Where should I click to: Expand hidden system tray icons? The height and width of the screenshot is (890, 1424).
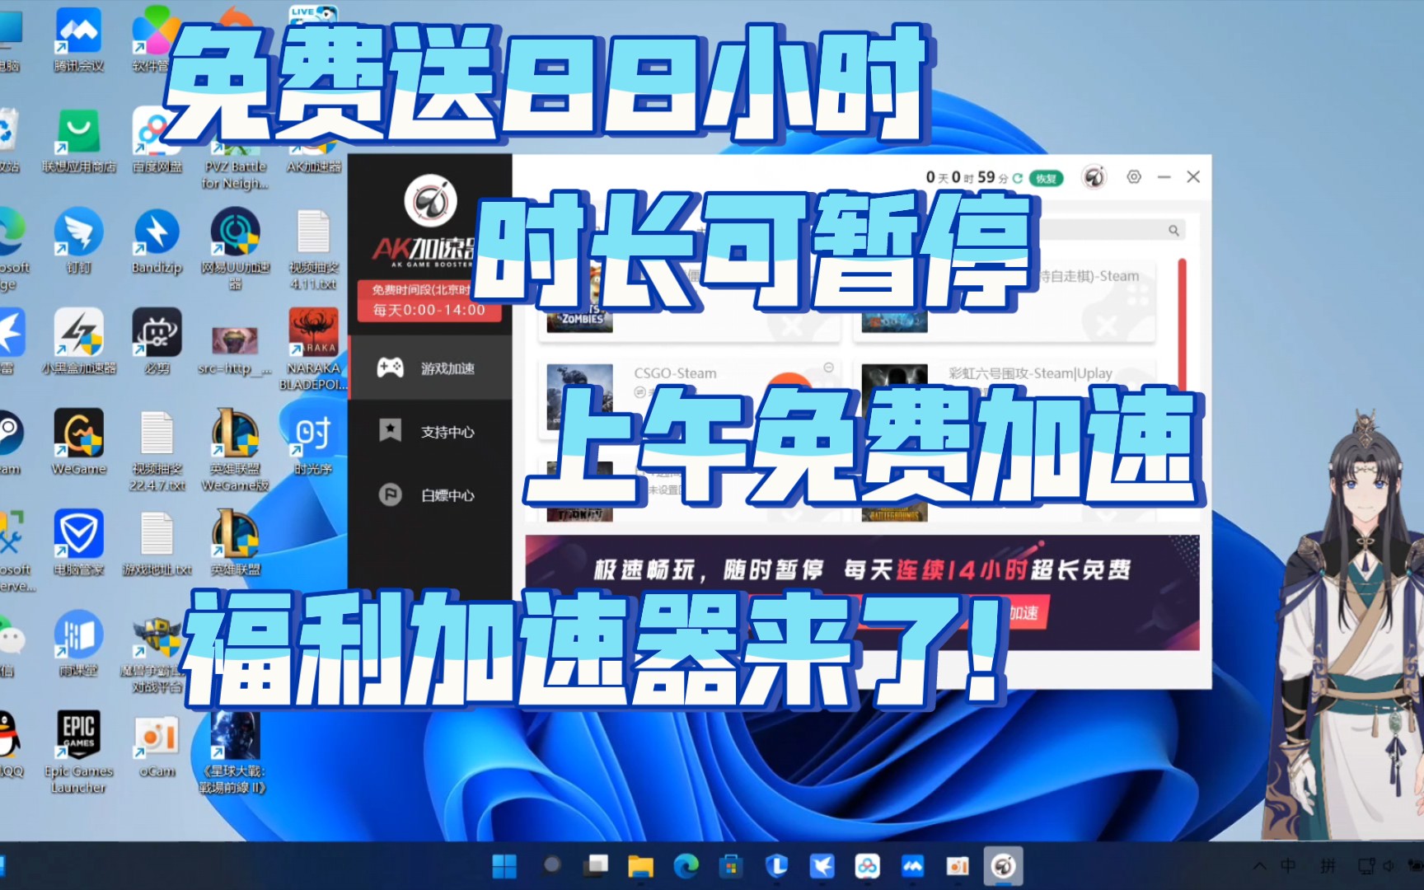coord(1259,866)
